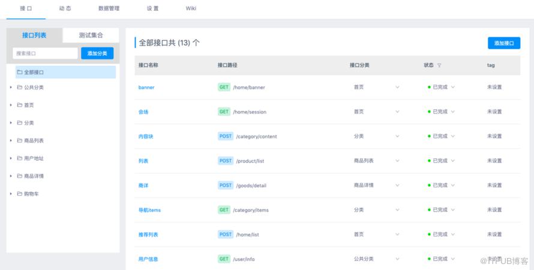Image resolution: width=534 pixels, height=270 pixels.
Task: Focus the 搜索接口 search field
Action: [x=45, y=53]
